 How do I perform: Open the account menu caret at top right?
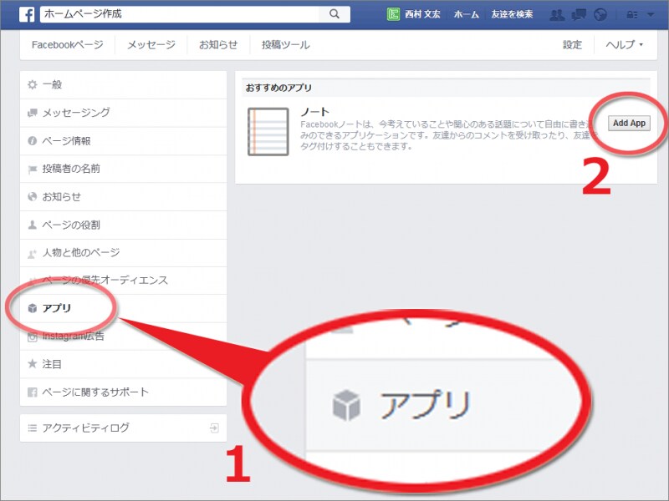point(651,14)
